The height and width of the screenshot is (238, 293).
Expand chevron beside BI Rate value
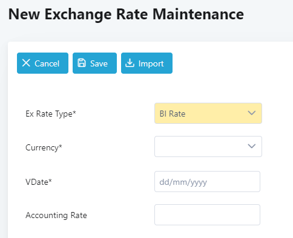252,113
